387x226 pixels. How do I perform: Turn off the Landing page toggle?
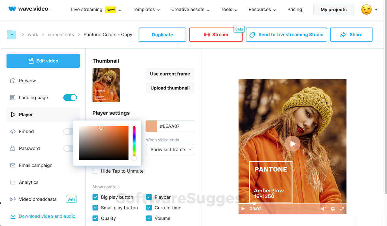pos(70,97)
